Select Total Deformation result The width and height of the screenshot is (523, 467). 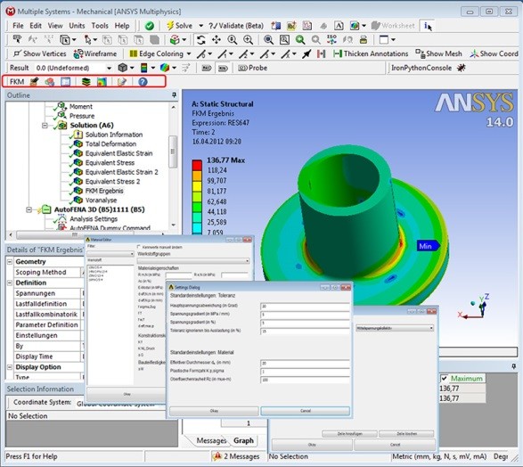pyautogui.click(x=110, y=143)
